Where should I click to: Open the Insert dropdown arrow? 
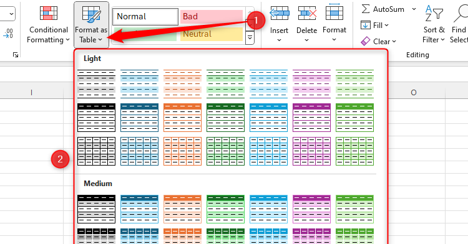(x=279, y=40)
